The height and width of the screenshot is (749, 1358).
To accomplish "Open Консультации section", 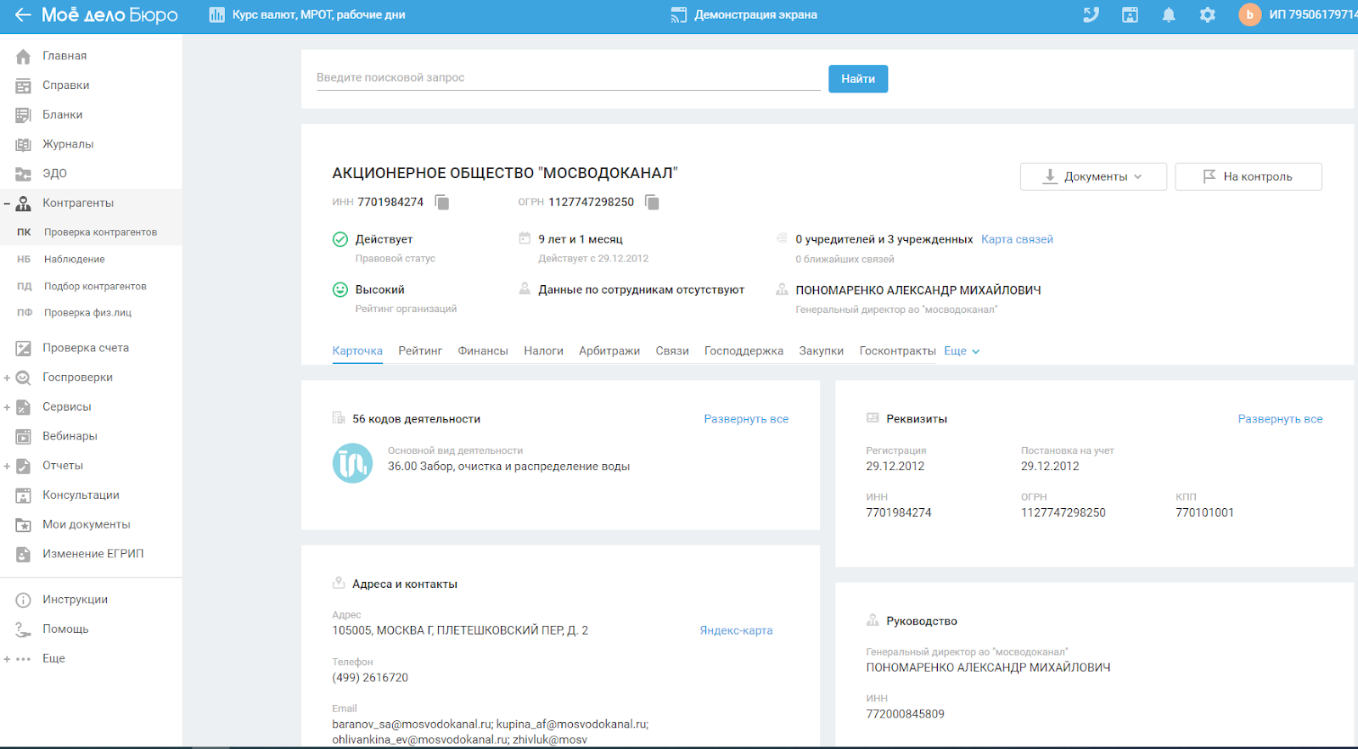I will tap(81, 495).
